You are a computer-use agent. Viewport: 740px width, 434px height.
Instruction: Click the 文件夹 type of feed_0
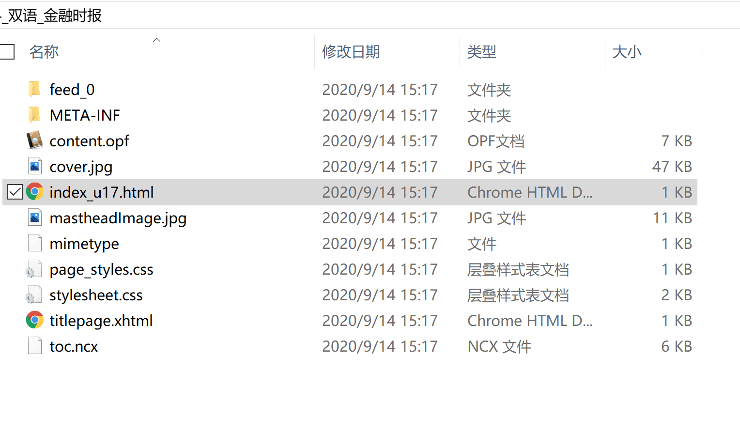[x=489, y=90]
